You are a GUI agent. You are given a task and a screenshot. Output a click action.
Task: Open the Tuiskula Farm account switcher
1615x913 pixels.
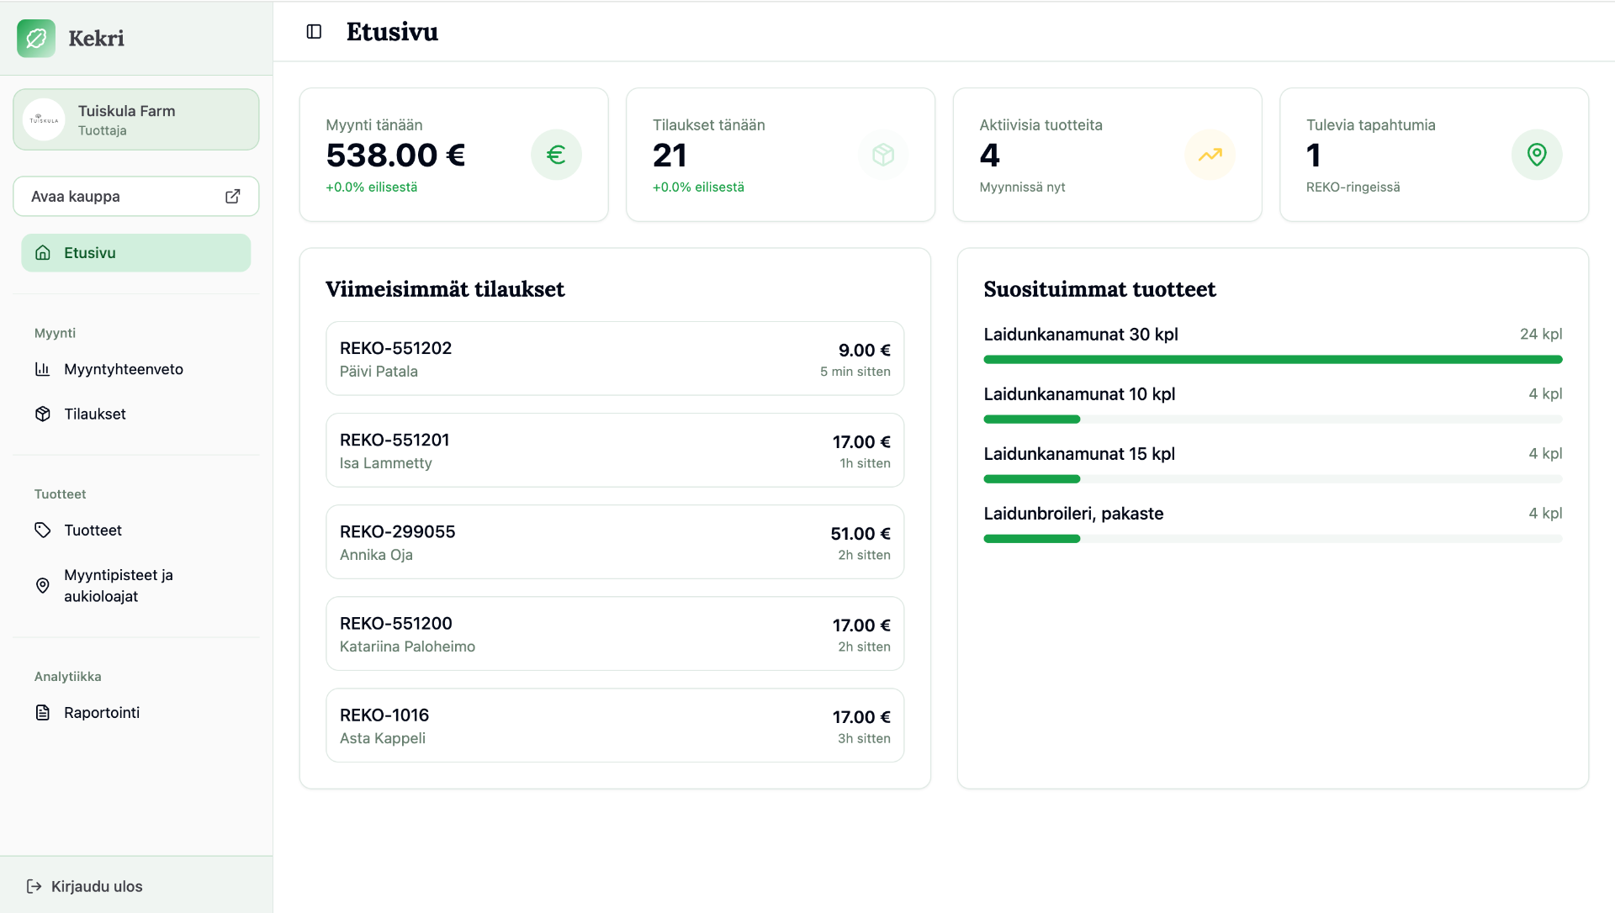pyautogui.click(x=136, y=119)
